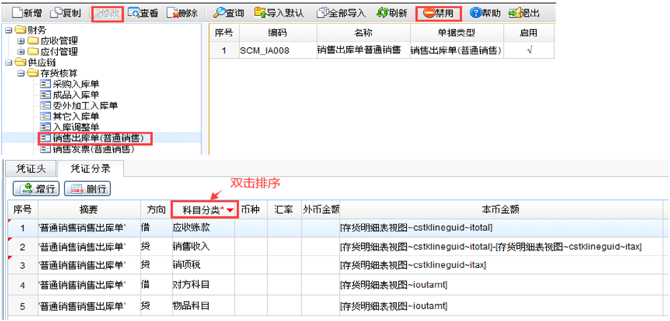670x321 pixels.
Task: Select 成品入库单 in the tree
Action: click(x=76, y=95)
